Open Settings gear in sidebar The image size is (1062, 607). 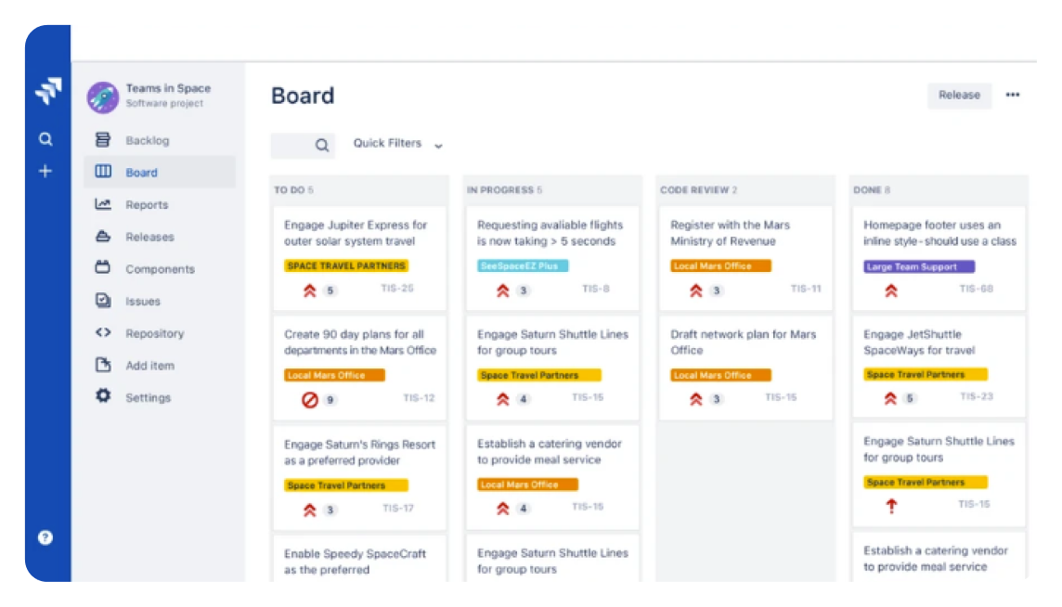tap(103, 397)
